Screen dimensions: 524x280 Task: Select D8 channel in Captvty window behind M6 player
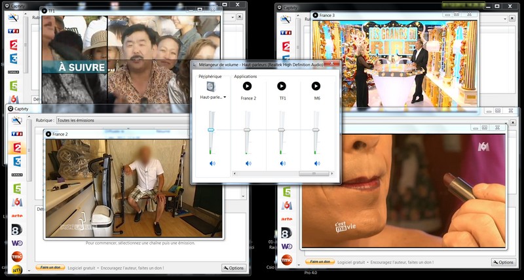pos(286,233)
